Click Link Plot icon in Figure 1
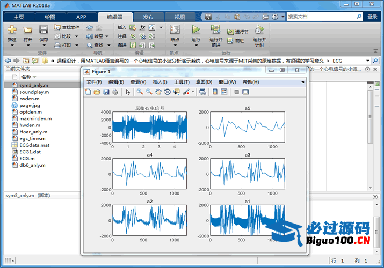Screen dimensions: 384x268 (202, 92)
